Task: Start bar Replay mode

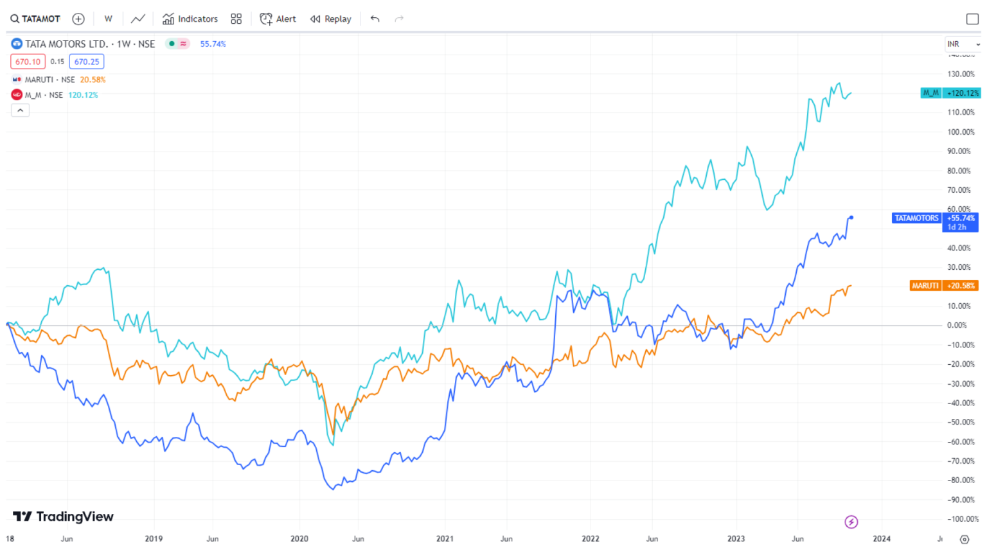Action: tap(330, 19)
